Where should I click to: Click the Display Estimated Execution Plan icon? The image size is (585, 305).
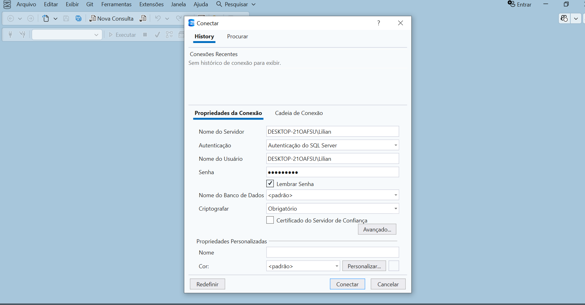(169, 35)
